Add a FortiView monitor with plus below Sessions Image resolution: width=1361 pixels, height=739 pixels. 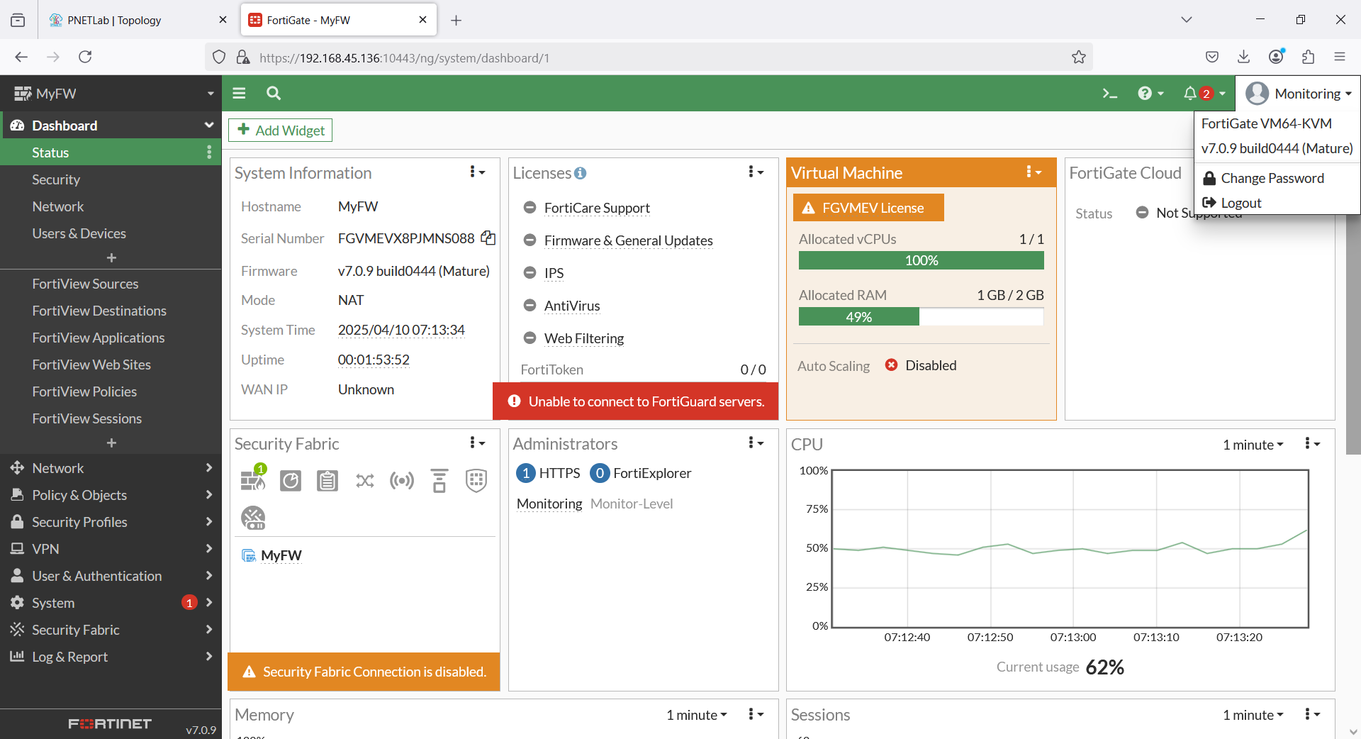pos(111,443)
